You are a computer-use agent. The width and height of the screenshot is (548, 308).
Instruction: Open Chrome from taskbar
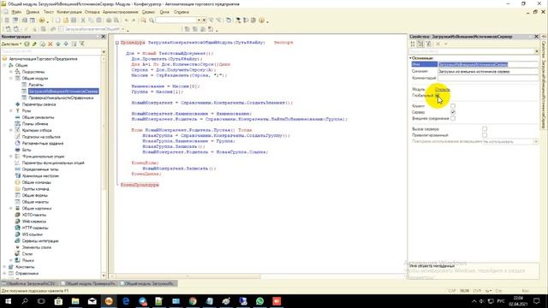click(193, 301)
